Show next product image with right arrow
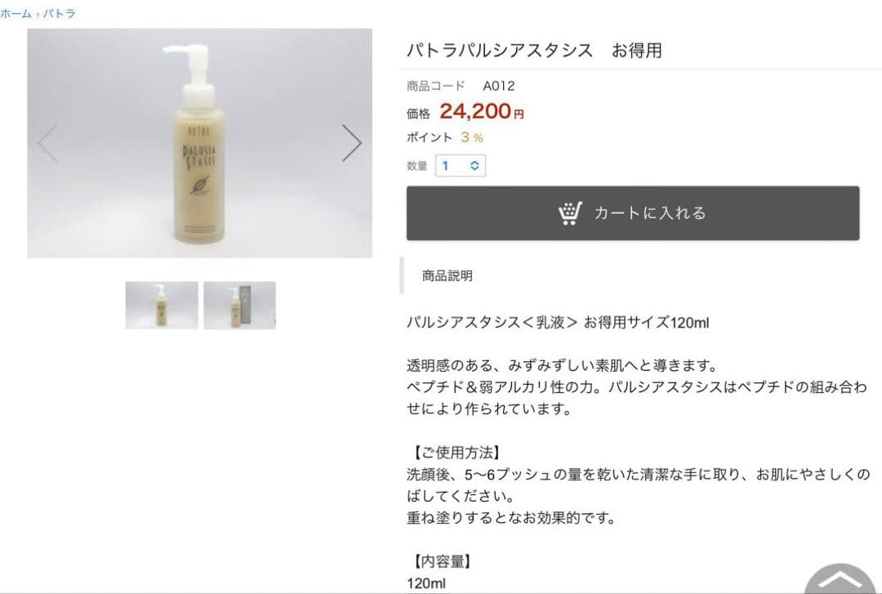This screenshot has width=882, height=594. (x=351, y=143)
